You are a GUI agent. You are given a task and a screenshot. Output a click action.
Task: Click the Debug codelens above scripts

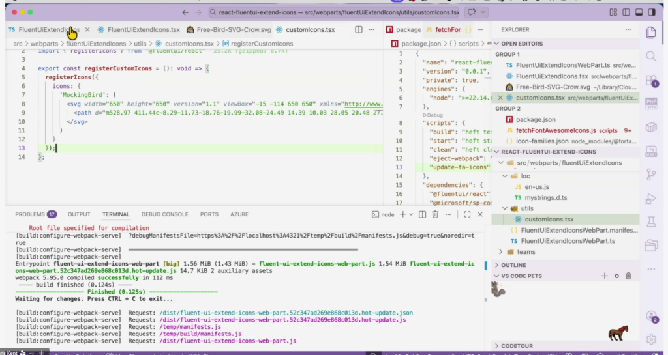coord(433,115)
